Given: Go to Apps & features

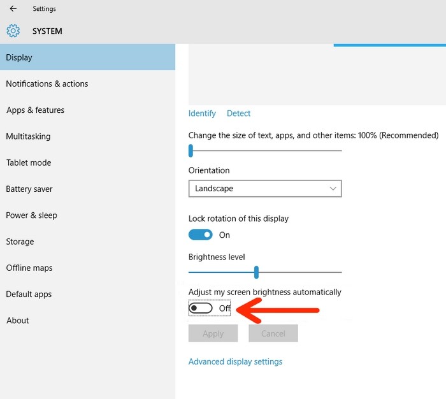Looking at the screenshot, I should pos(36,110).
